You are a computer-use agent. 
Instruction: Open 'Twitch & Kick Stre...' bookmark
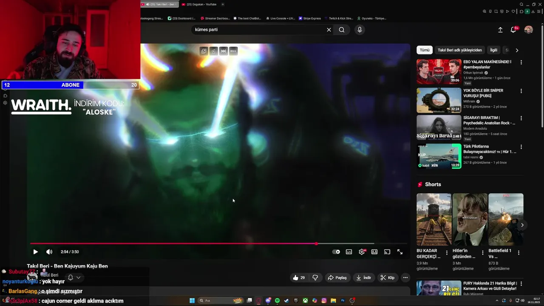pos(339,18)
